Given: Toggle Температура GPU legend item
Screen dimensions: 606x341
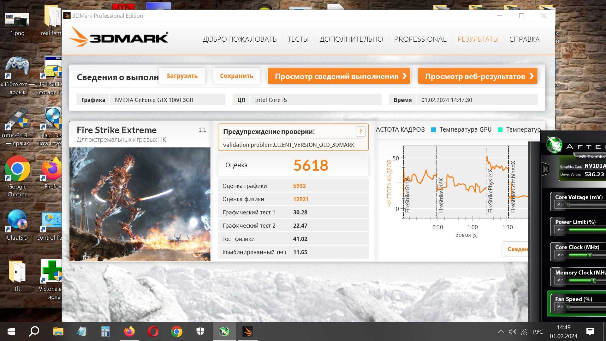Looking at the screenshot, I should (x=461, y=129).
